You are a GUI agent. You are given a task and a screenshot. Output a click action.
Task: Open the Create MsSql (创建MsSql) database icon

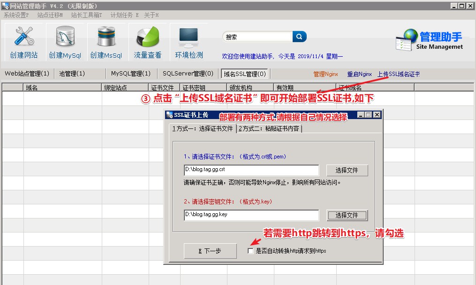(106, 37)
